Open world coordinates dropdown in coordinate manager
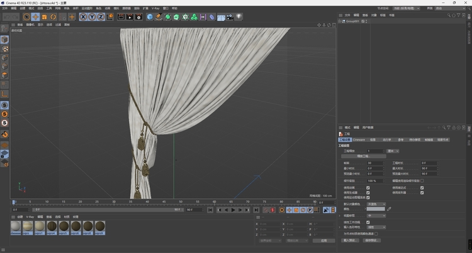 tap(270, 240)
